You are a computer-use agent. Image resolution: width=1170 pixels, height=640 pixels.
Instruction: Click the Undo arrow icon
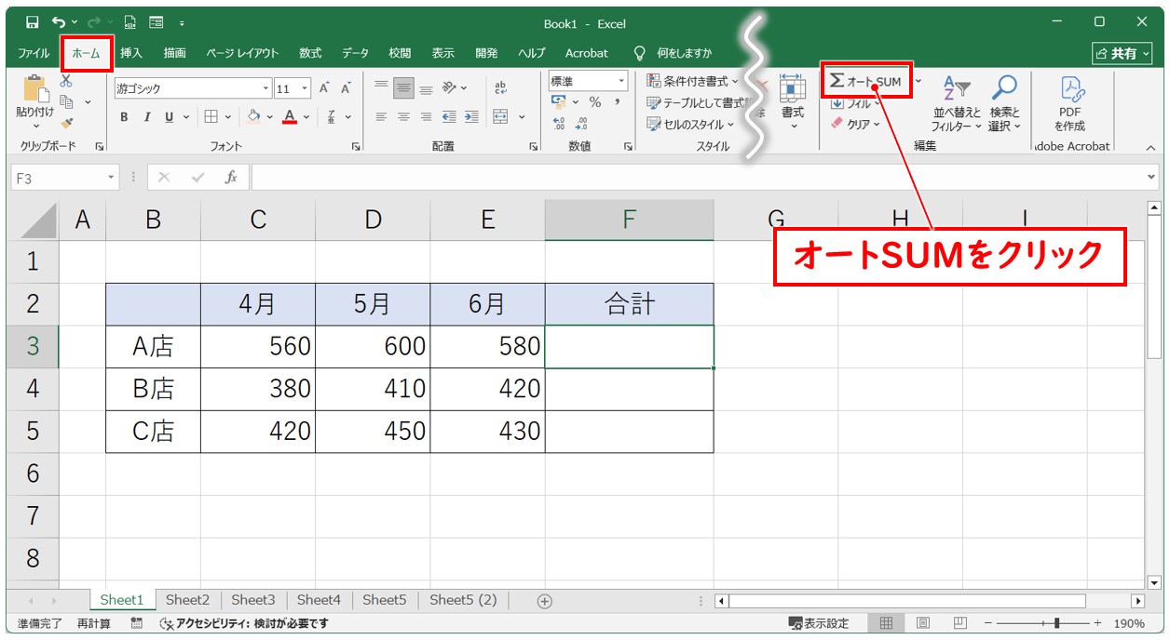tap(60, 22)
